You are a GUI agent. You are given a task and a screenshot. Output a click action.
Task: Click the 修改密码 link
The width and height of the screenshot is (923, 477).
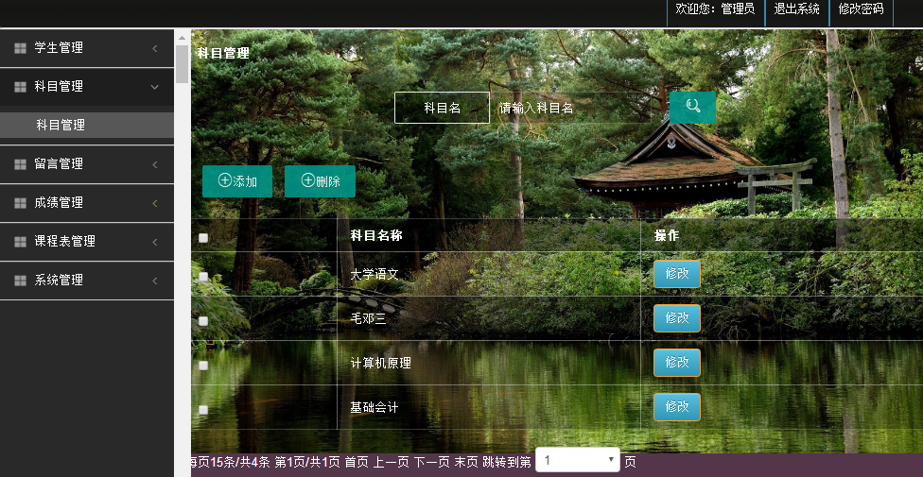tap(861, 9)
